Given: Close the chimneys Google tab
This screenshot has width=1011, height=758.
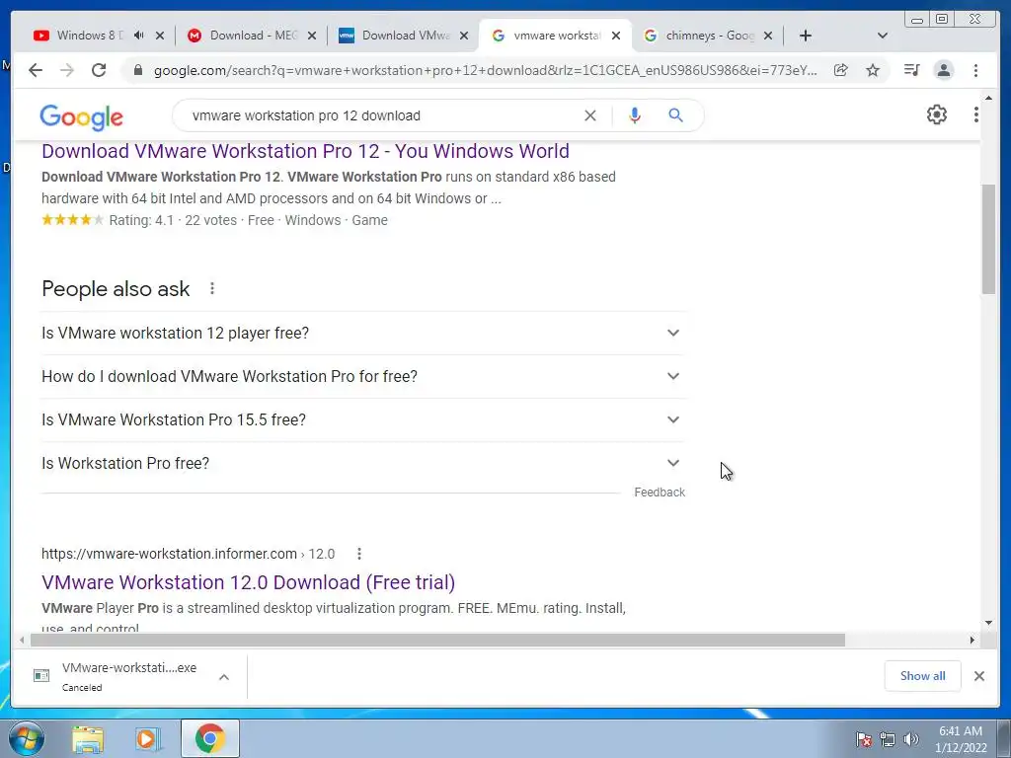Looking at the screenshot, I should click(x=768, y=36).
